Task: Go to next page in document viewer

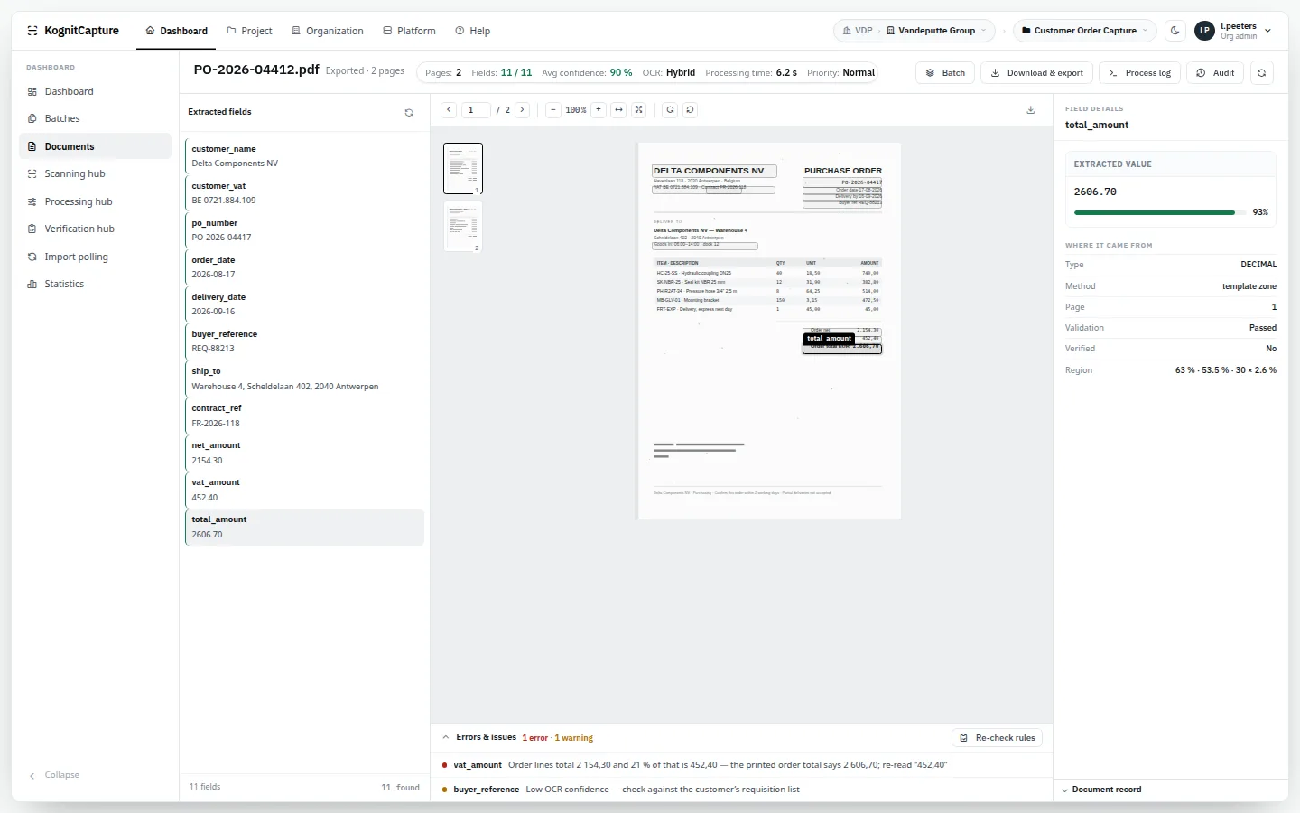Action: 522,110
